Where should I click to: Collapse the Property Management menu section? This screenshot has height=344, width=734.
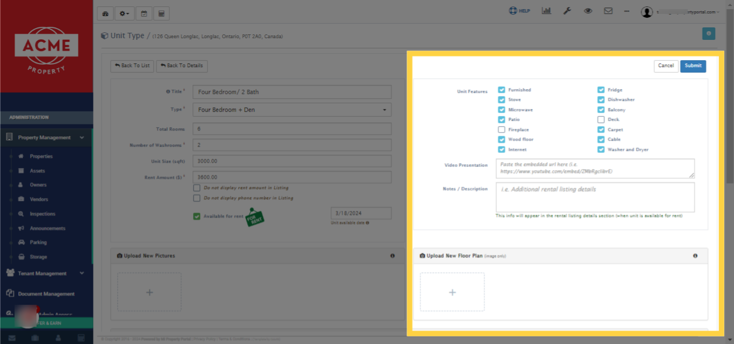(46, 138)
